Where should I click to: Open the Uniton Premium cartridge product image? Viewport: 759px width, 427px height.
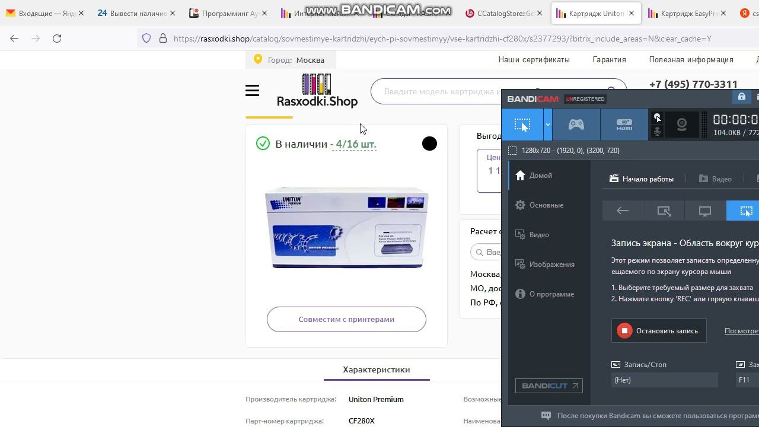[346, 227]
